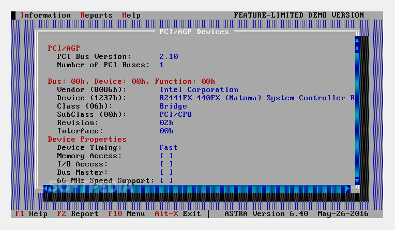Click the horizontal scrollbar thumb
This screenshot has width=395, height=230.
(50, 189)
